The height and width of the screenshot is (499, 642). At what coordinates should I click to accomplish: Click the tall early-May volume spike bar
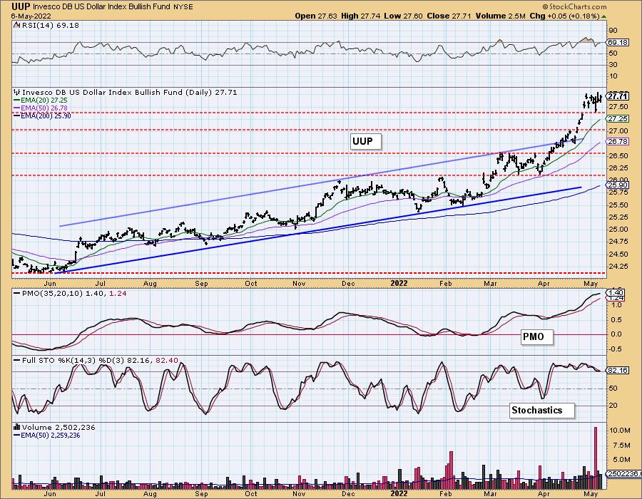tap(596, 458)
